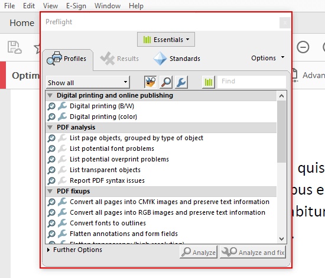The height and width of the screenshot is (278, 325).
Task: Select the single fixups wrench icon button
Action: 181,82
